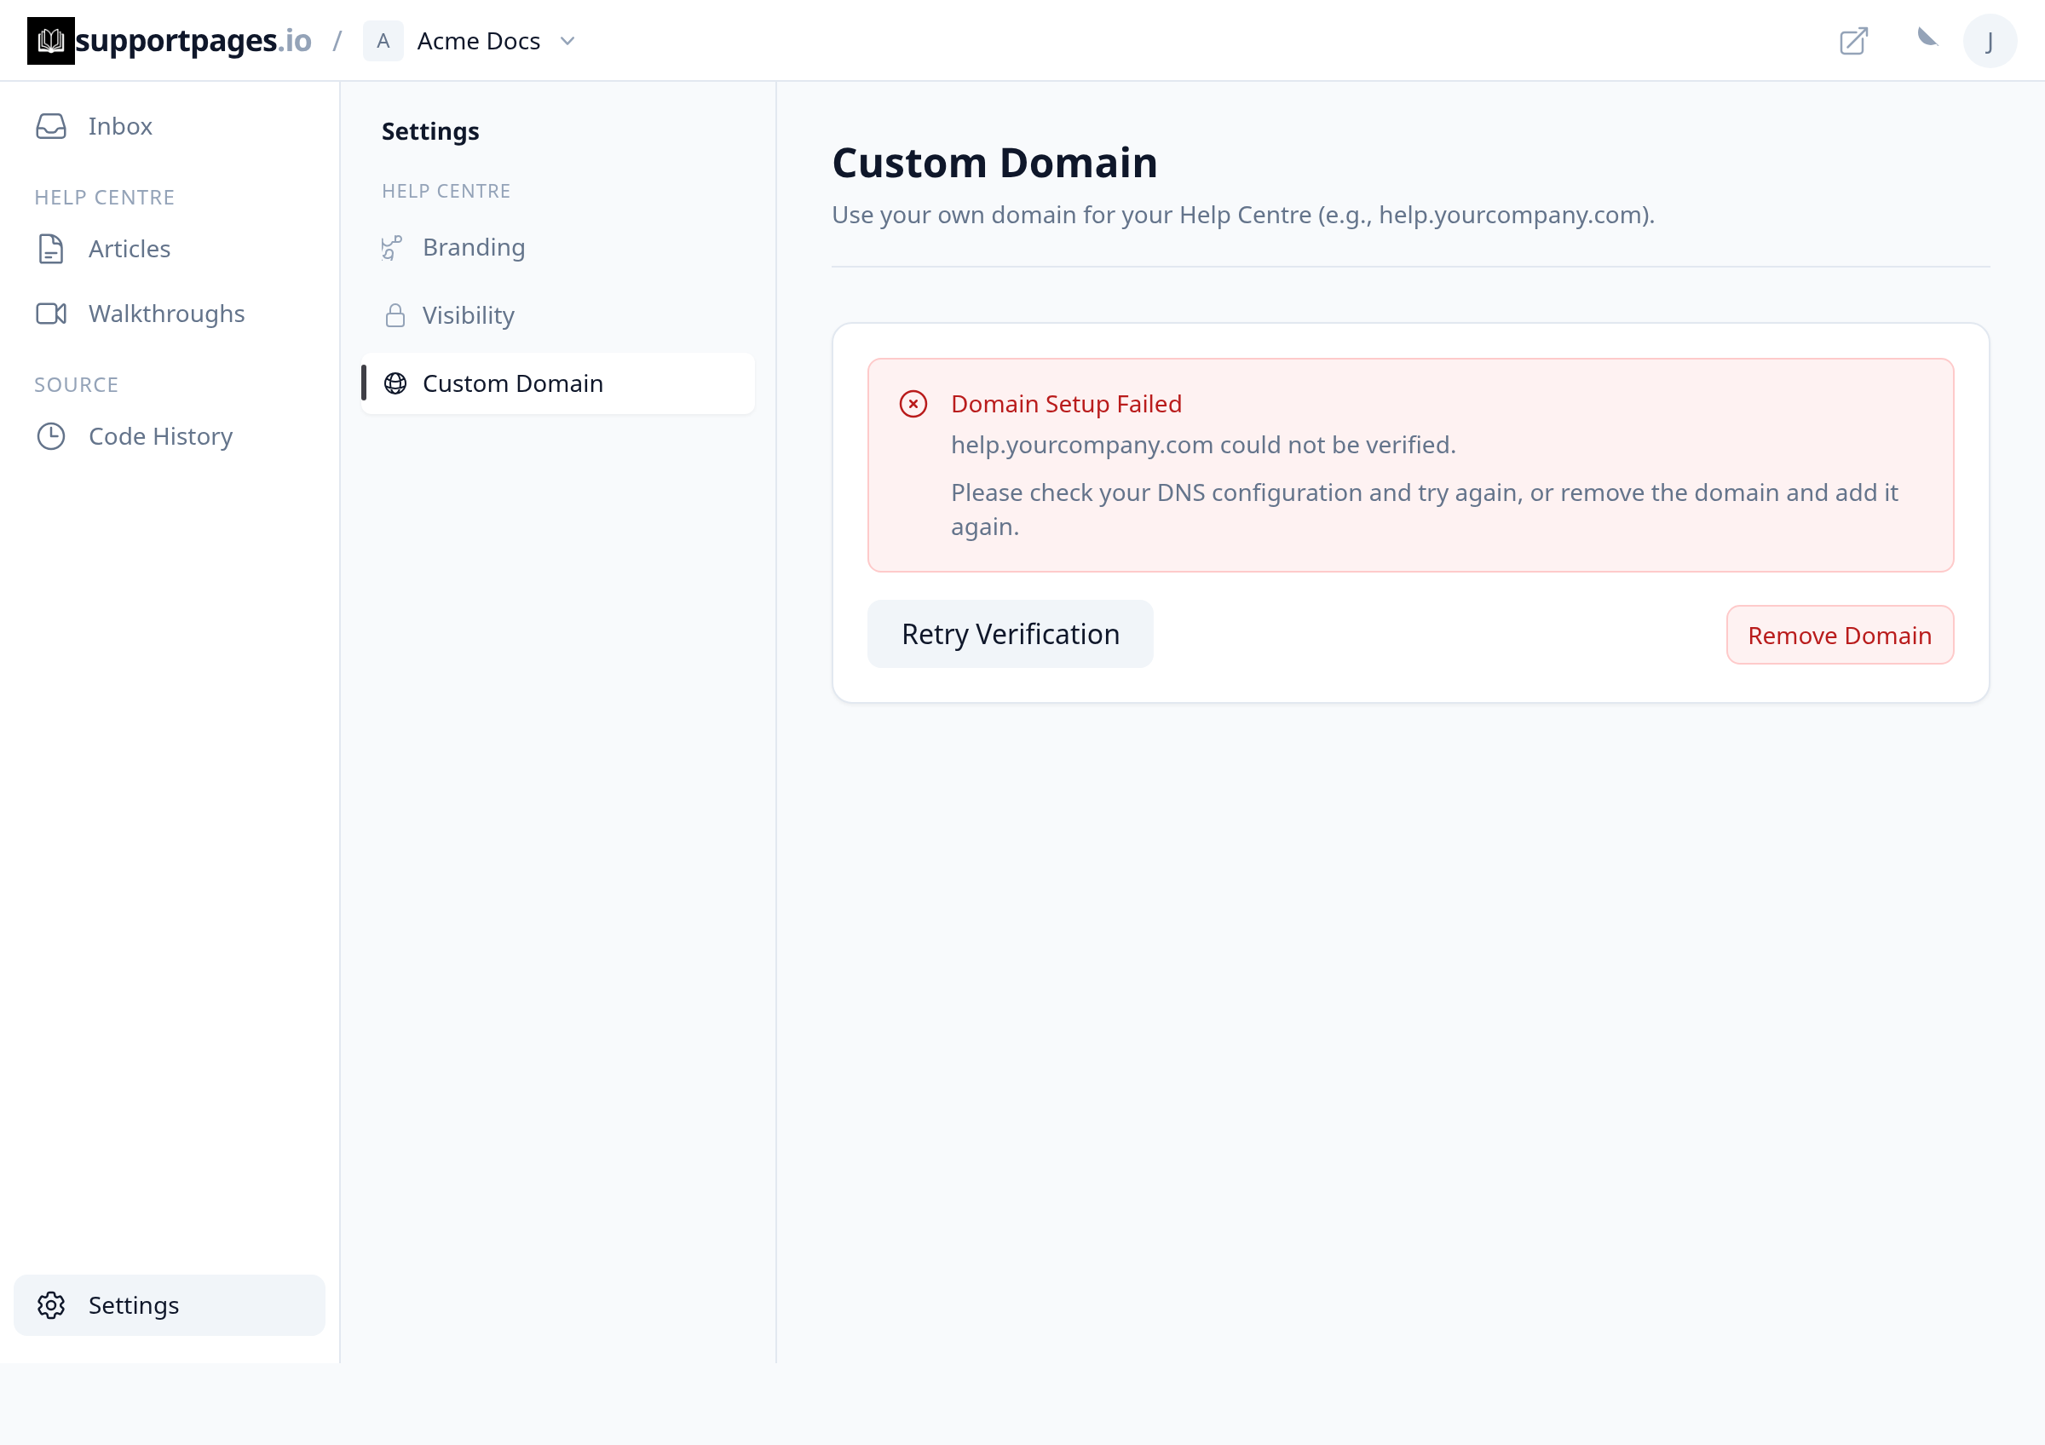Open Branding settings
The width and height of the screenshot is (2045, 1445).
pyautogui.click(x=557, y=248)
